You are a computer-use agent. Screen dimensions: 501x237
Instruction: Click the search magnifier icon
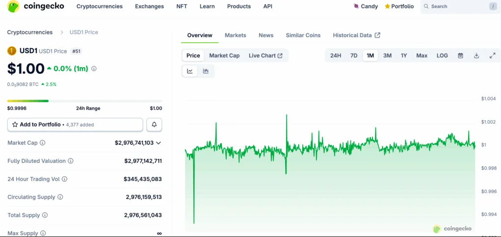click(x=426, y=6)
